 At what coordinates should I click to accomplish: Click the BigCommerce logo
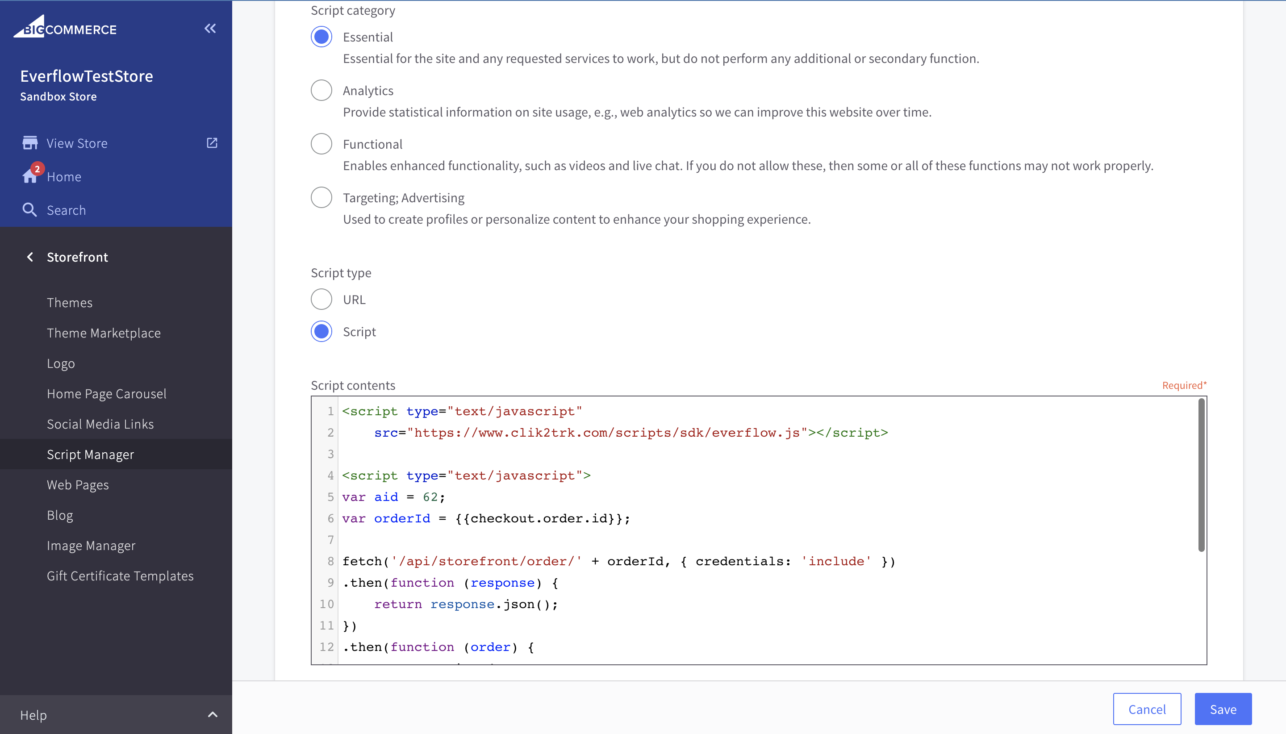pyautogui.click(x=65, y=27)
